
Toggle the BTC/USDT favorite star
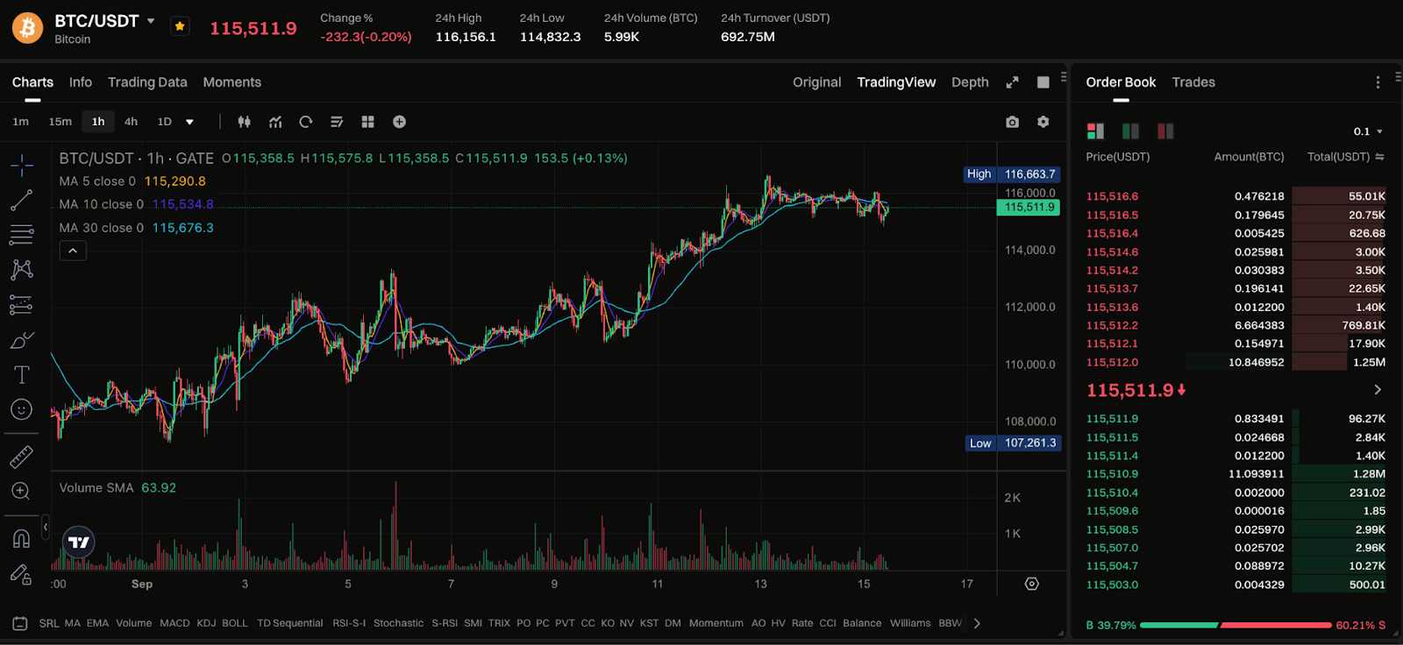180,26
